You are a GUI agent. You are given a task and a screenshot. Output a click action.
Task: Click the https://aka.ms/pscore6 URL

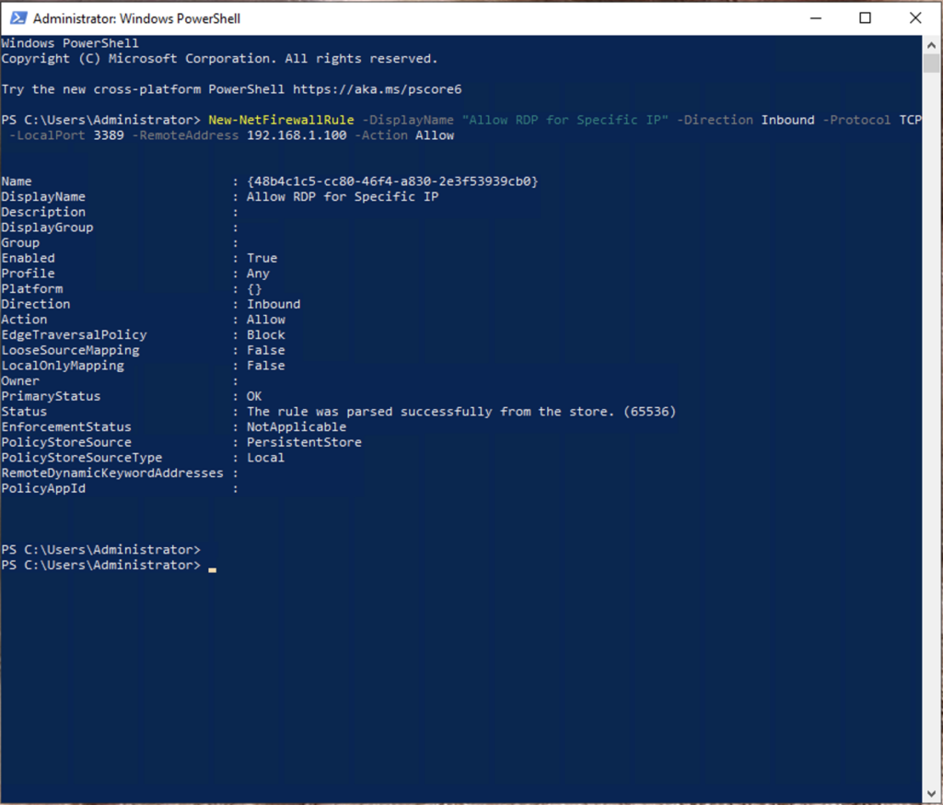[x=377, y=89]
